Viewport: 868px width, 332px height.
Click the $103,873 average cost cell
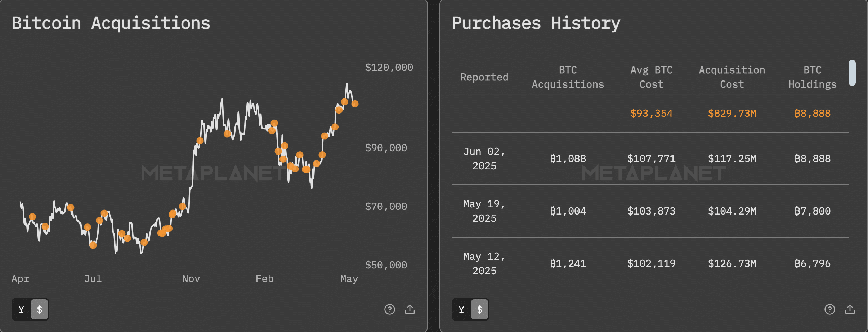651,211
